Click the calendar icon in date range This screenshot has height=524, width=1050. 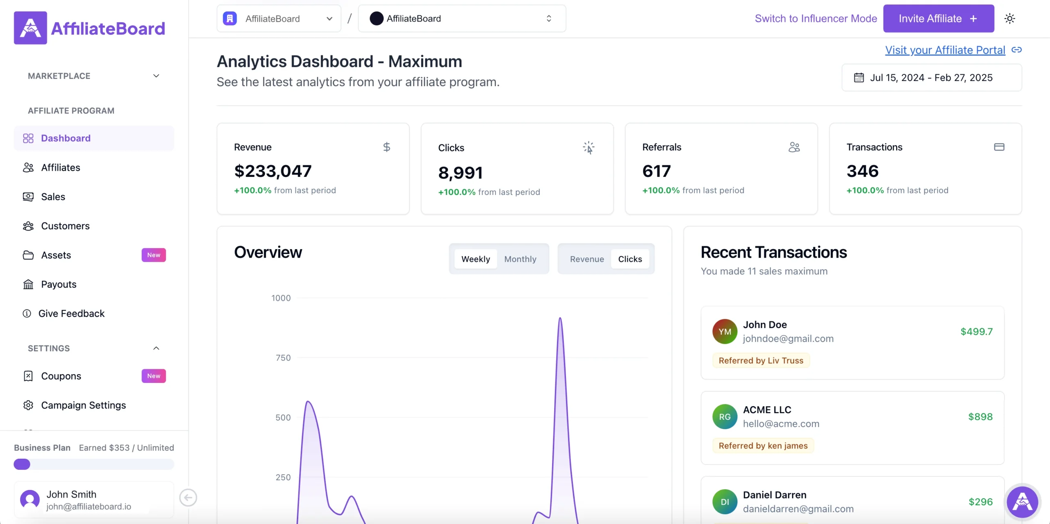pos(859,78)
